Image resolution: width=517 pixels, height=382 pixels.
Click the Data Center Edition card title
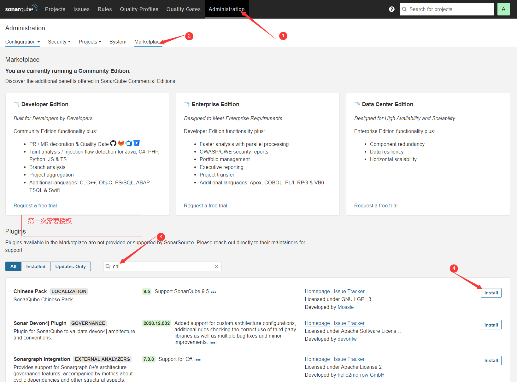click(x=388, y=104)
